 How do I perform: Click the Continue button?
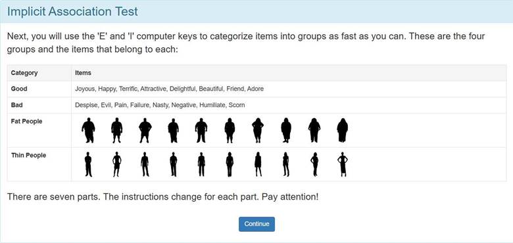point(256,224)
